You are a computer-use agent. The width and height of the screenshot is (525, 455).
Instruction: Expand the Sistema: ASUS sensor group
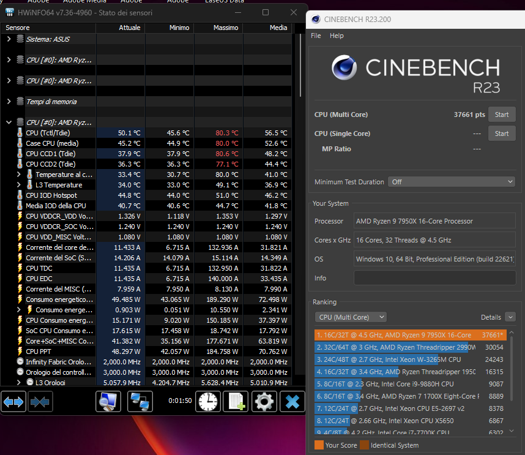[9, 39]
